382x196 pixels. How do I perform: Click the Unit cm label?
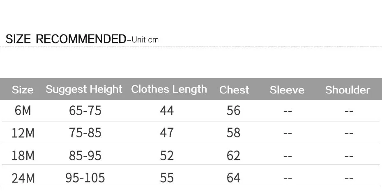(145, 40)
